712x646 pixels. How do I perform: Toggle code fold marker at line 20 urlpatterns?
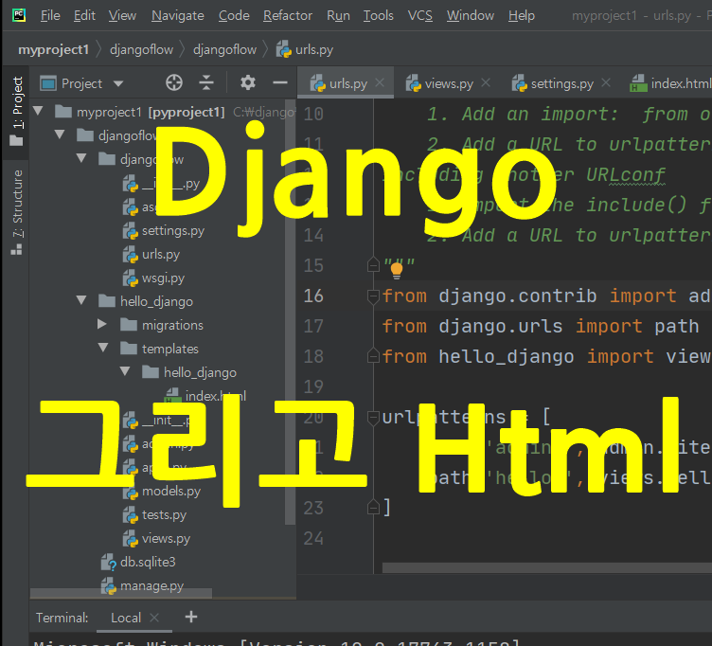coord(373,418)
